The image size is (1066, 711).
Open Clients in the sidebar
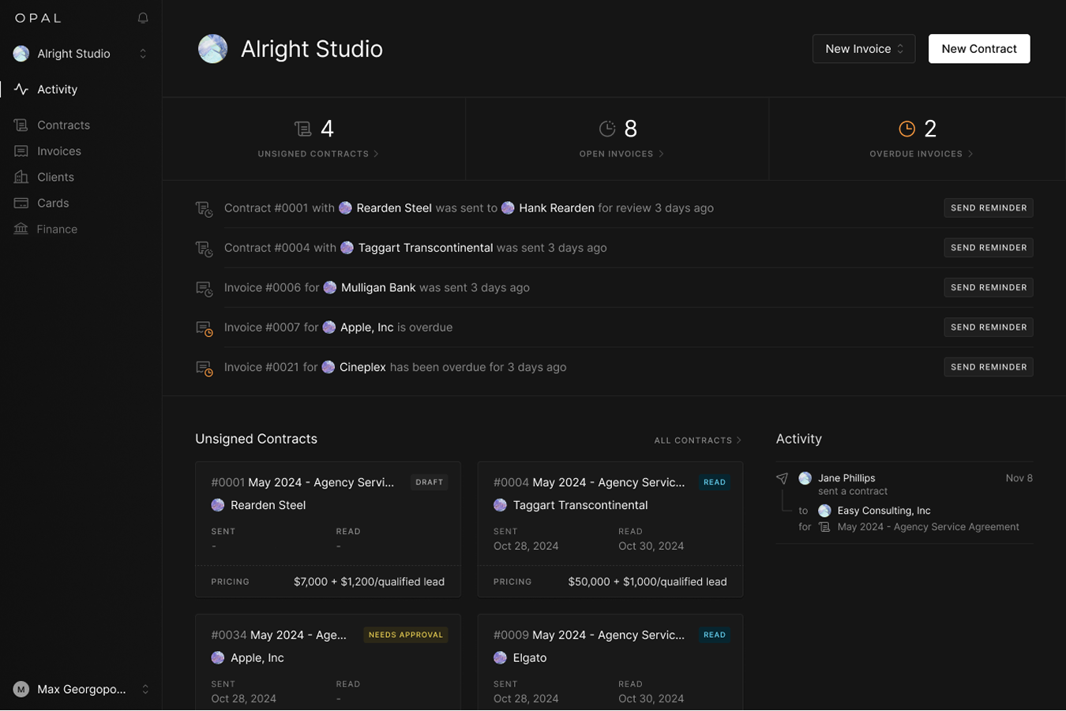click(x=55, y=177)
